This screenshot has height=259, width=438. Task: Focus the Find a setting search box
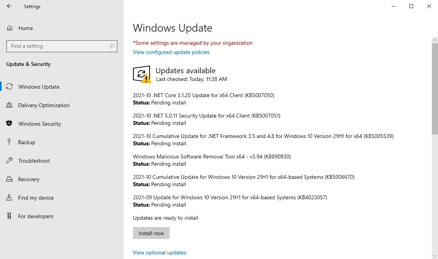tap(62, 46)
